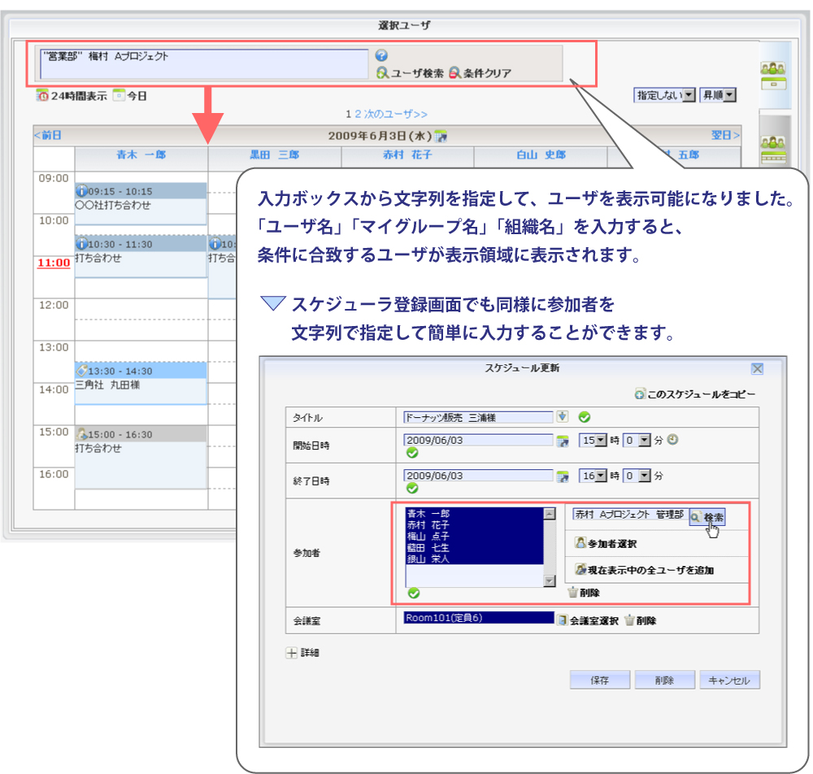The image size is (813, 774).
Task: Click the 検索 search button
Action: coord(706,517)
